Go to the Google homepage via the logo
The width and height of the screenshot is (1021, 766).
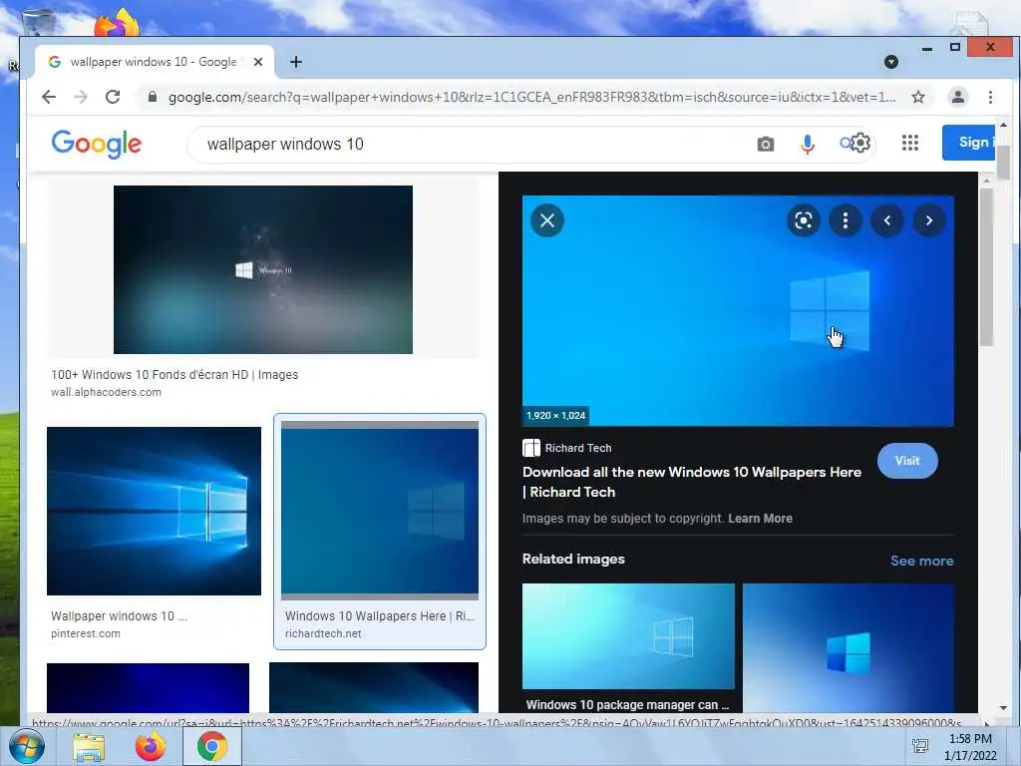click(97, 144)
